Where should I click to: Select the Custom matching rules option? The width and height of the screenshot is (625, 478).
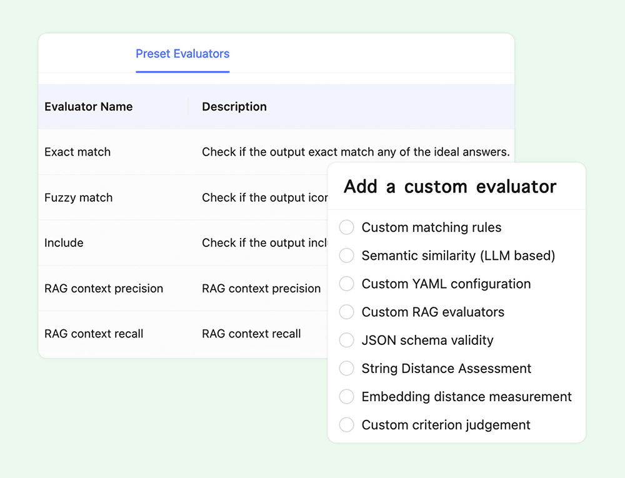coord(346,227)
